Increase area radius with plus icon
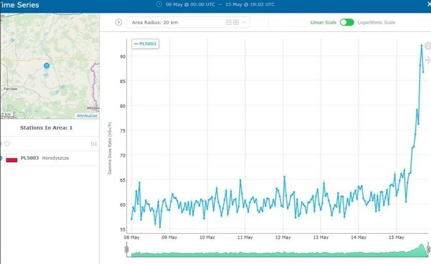The height and width of the screenshot is (264, 431). click(x=236, y=22)
